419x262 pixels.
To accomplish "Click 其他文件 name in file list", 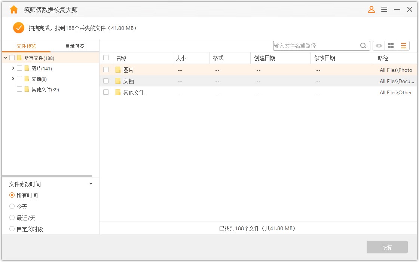I will tap(134, 92).
